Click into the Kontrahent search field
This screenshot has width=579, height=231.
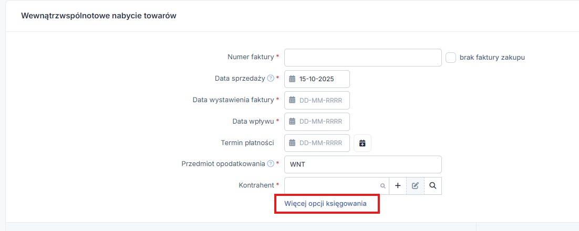332,185
